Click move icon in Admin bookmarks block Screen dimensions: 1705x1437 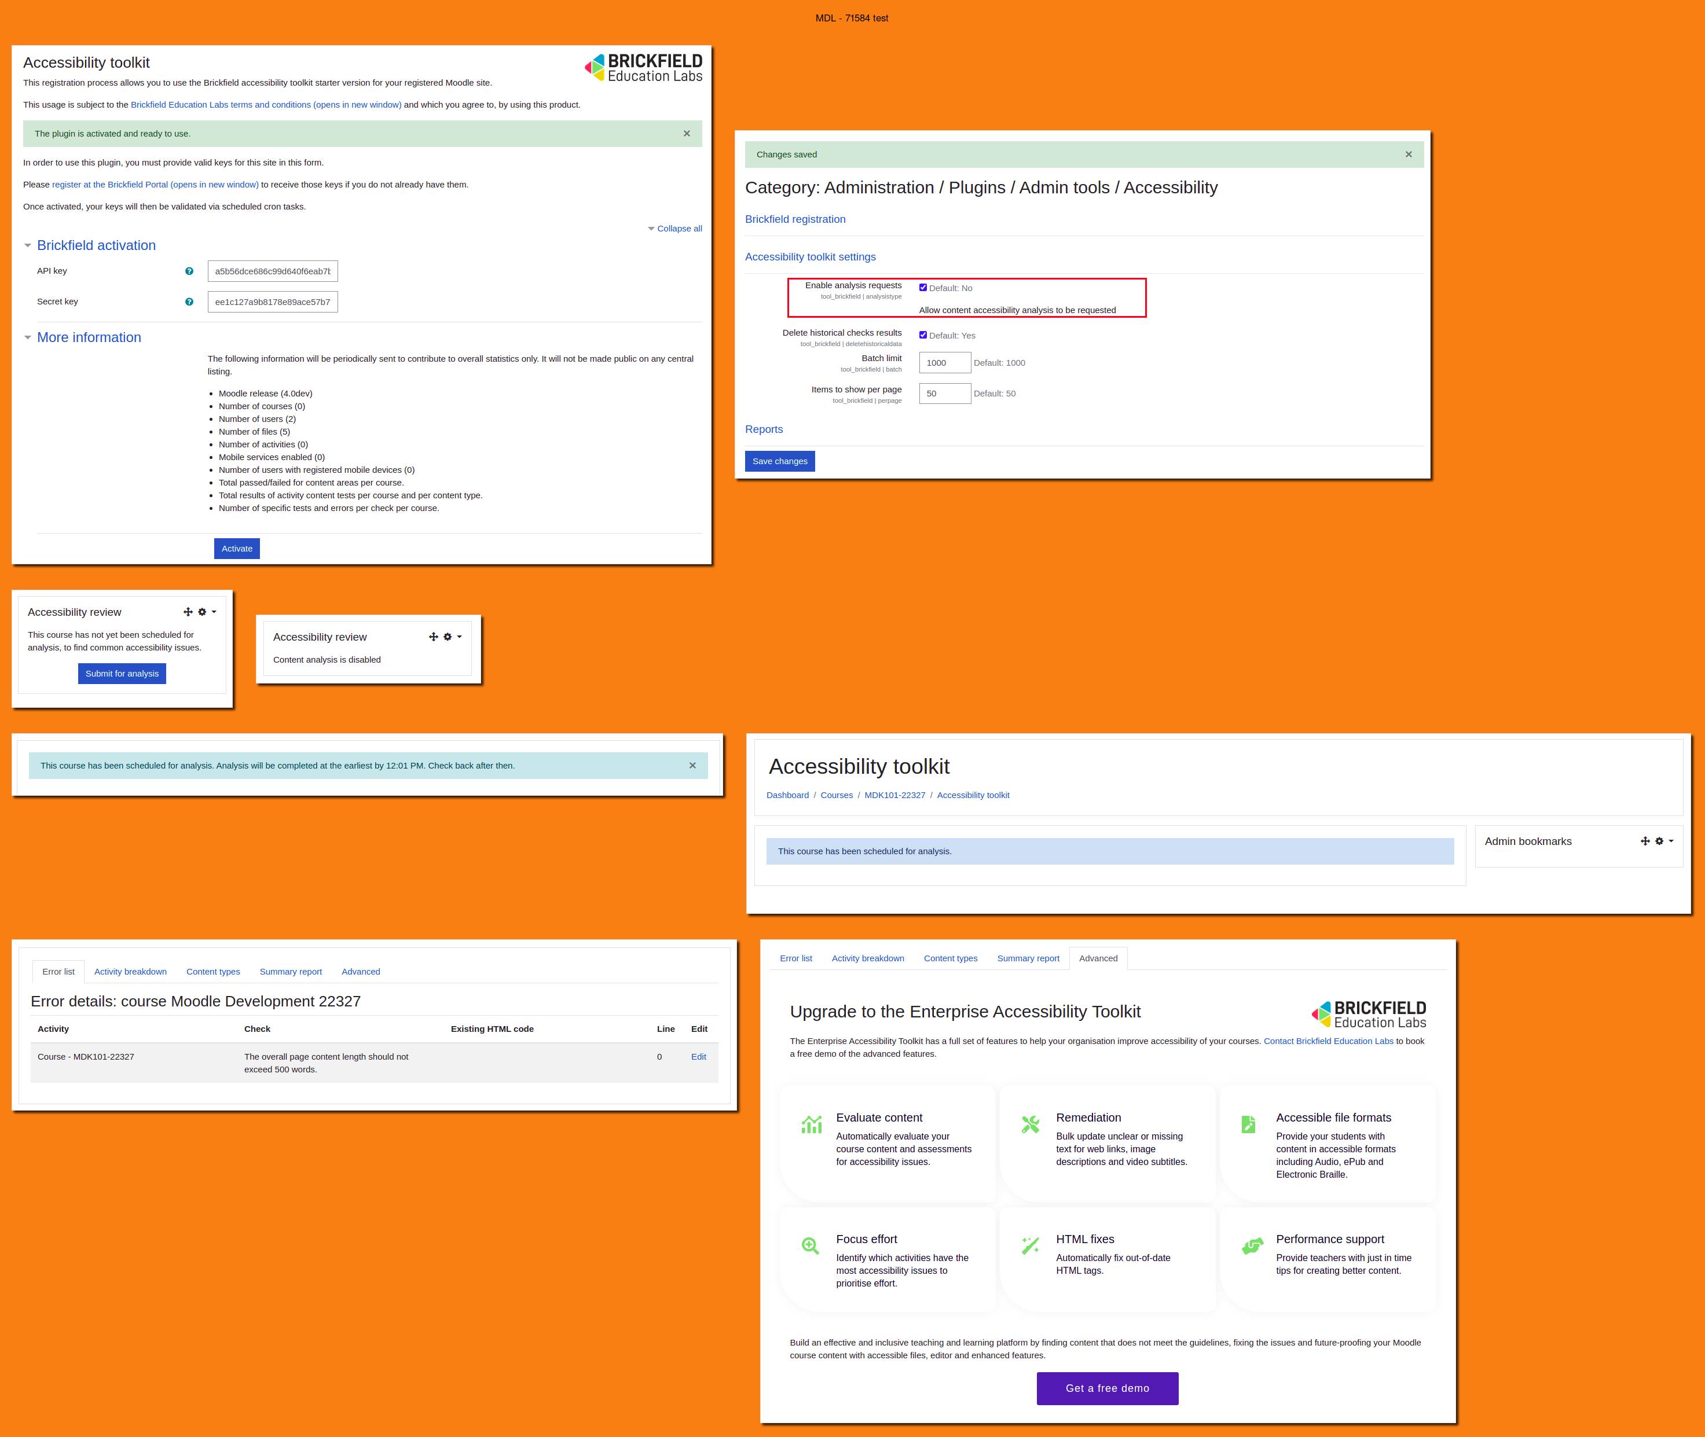coord(1645,841)
